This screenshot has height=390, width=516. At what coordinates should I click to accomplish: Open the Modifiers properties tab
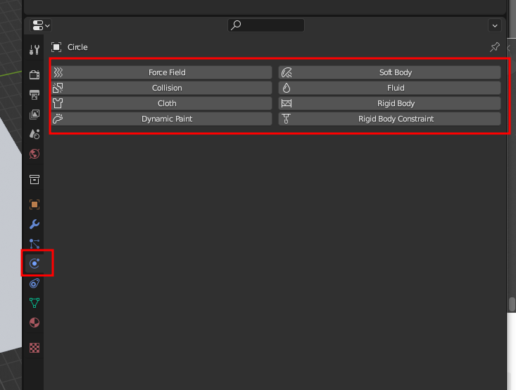34,224
